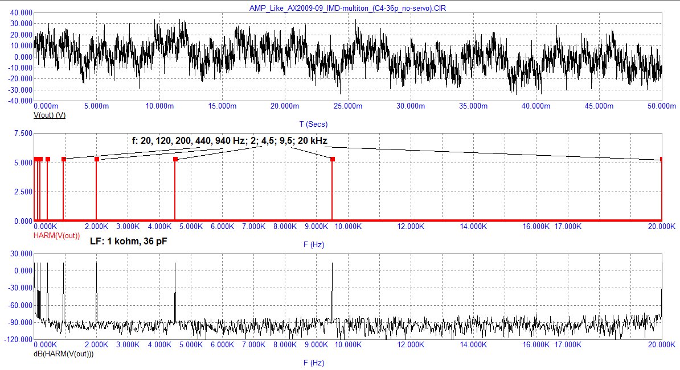
Task: Click the 40.000m time axis label
Action: coord(536,106)
